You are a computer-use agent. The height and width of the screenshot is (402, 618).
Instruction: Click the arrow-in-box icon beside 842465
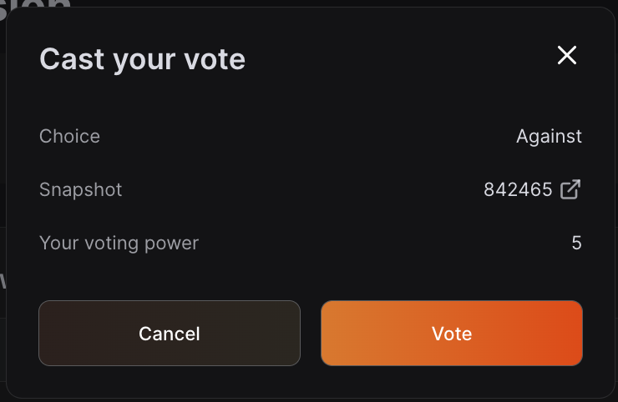570,189
